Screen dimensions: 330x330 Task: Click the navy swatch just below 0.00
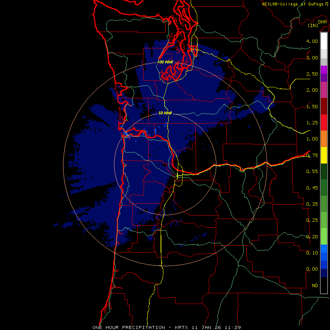324,273
